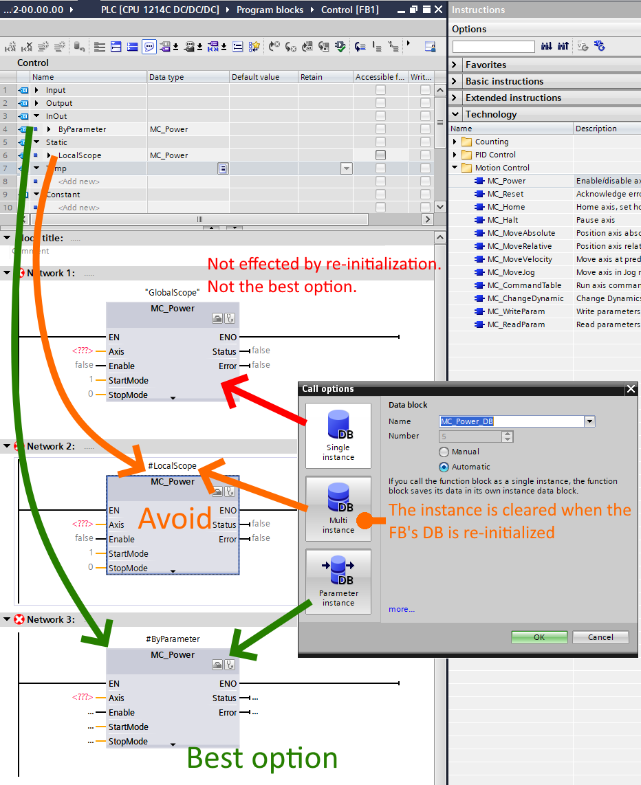The height and width of the screenshot is (785, 641).
Task: Click OK in Call options dialog
Action: [539, 637]
